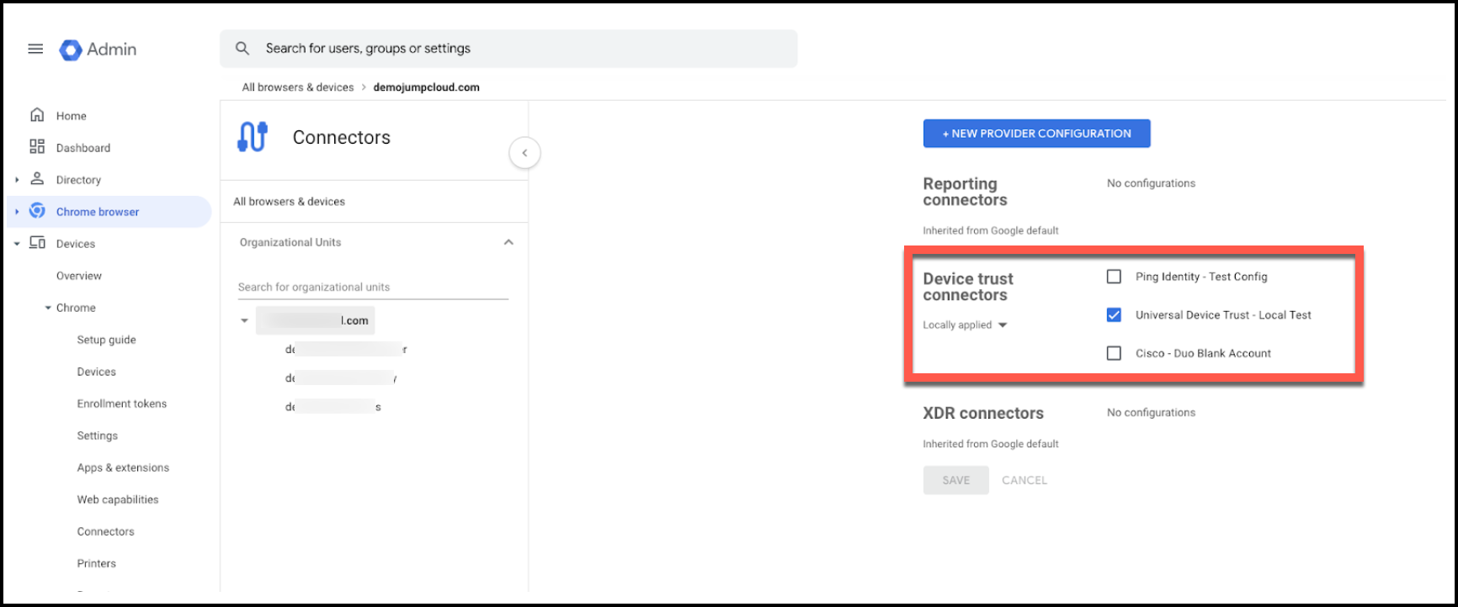1458x607 pixels.
Task: Click All browsers & devices breadcrumb
Action: [x=298, y=87]
